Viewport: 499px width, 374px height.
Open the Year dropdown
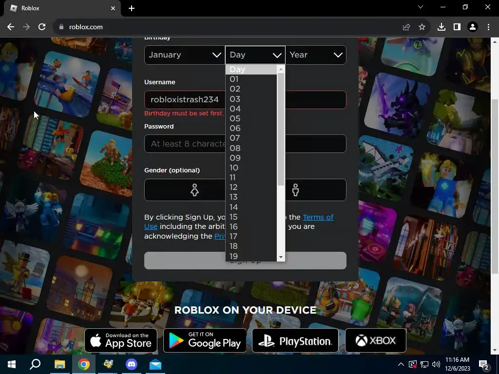[x=316, y=55]
